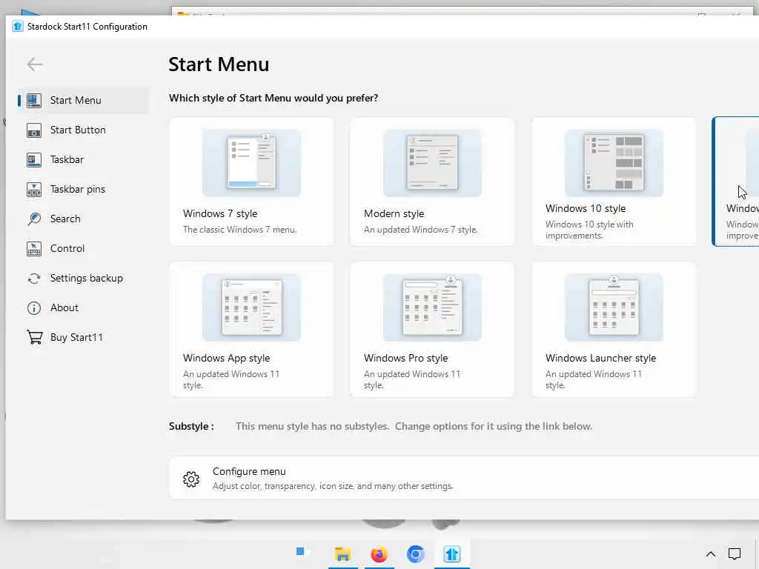Screen dimensions: 759x569
Task: Click 'Which style of Start Menu' question text
Action: pos(274,99)
